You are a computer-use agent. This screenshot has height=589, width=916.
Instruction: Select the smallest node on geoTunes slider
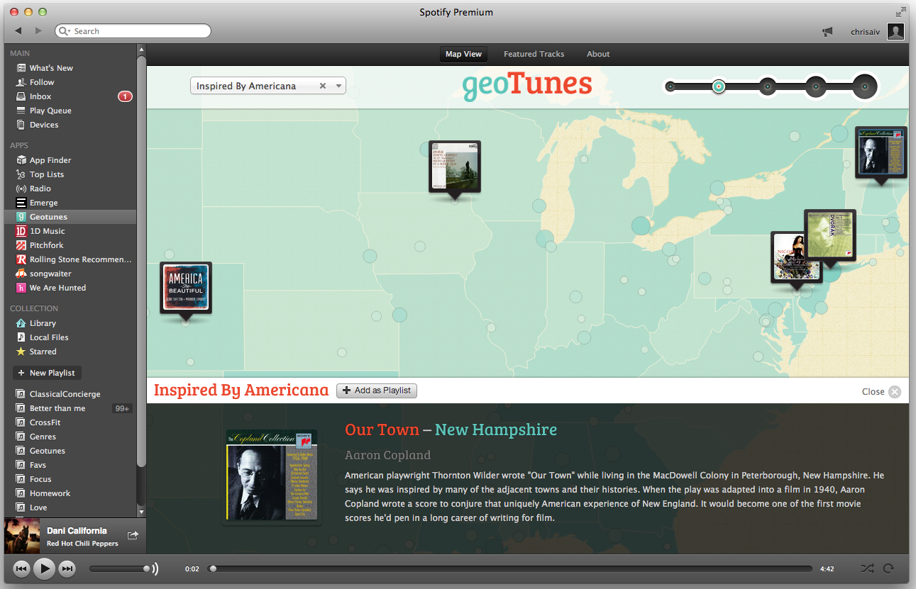point(670,86)
